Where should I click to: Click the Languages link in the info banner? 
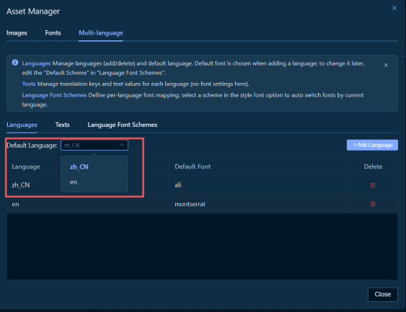tap(36, 63)
